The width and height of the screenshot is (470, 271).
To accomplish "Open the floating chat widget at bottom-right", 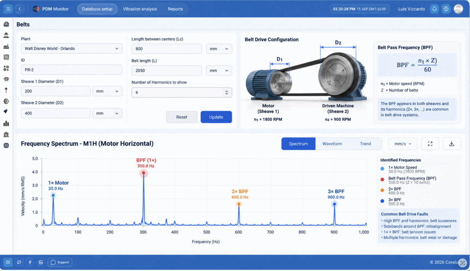I will click(x=463, y=263).
